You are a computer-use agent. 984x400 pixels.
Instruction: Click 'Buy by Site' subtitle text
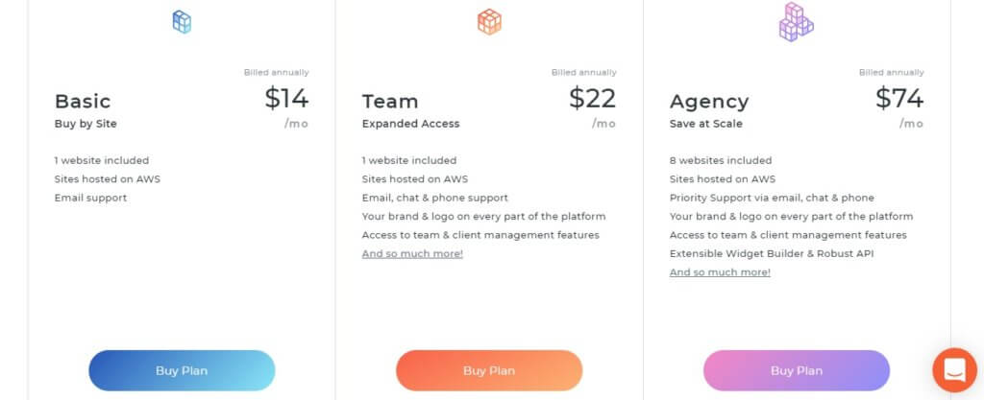pos(86,124)
